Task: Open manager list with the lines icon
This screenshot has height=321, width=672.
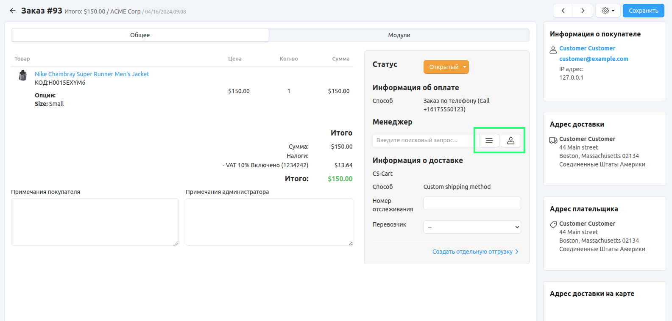Action: pyautogui.click(x=489, y=141)
